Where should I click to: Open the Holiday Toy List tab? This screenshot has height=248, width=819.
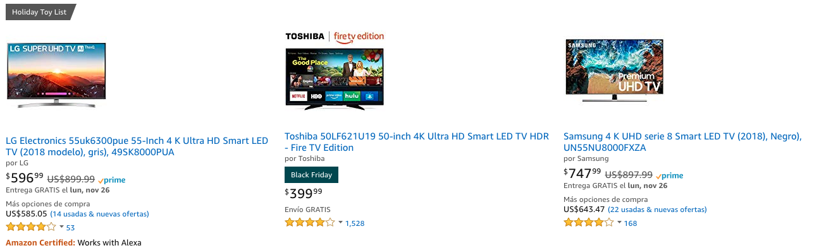coord(39,12)
